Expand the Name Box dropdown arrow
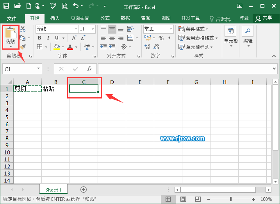The height and width of the screenshot is (204, 280). tap(38, 69)
